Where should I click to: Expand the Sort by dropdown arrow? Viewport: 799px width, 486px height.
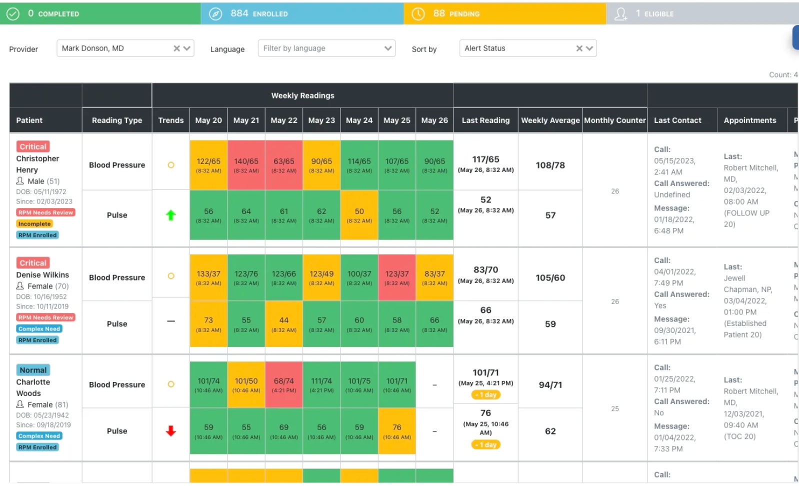click(x=589, y=48)
